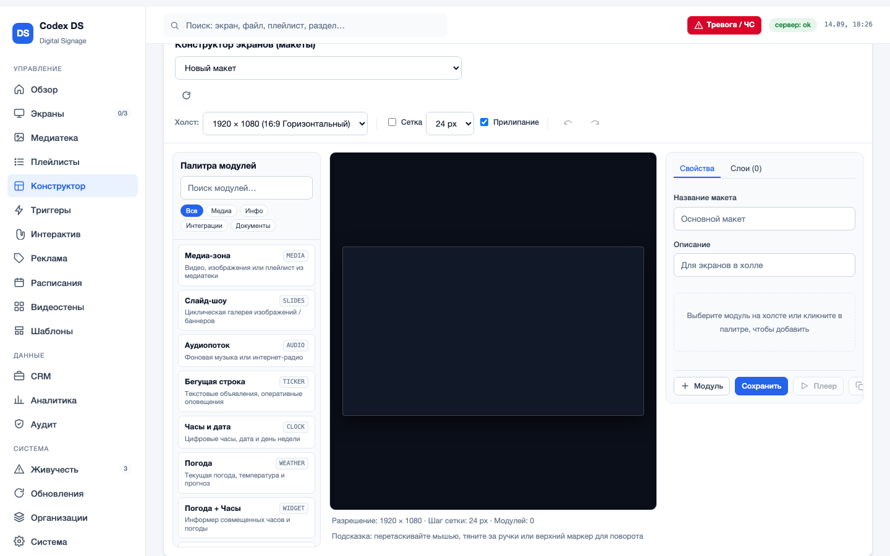Filter modules by Интеграции

[204, 225]
